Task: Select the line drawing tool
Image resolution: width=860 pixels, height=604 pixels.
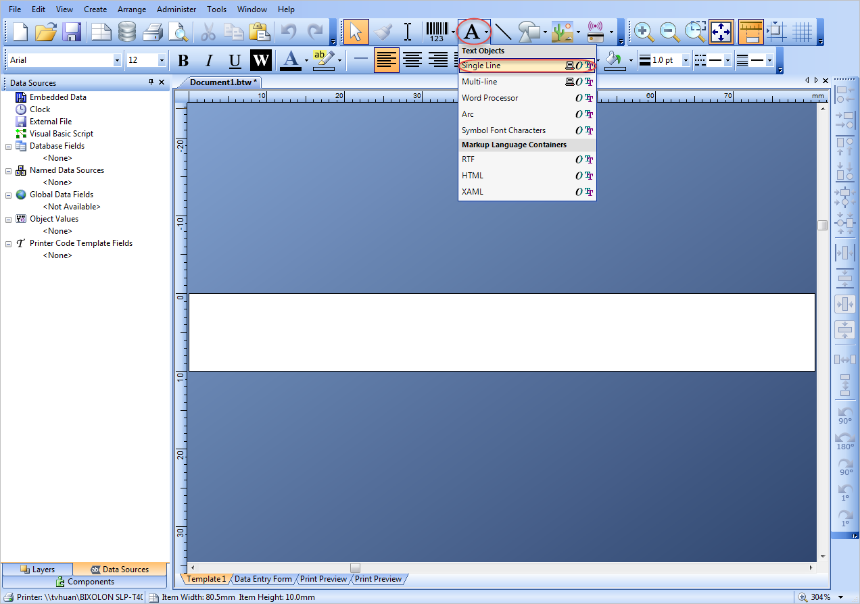Action: [503, 32]
